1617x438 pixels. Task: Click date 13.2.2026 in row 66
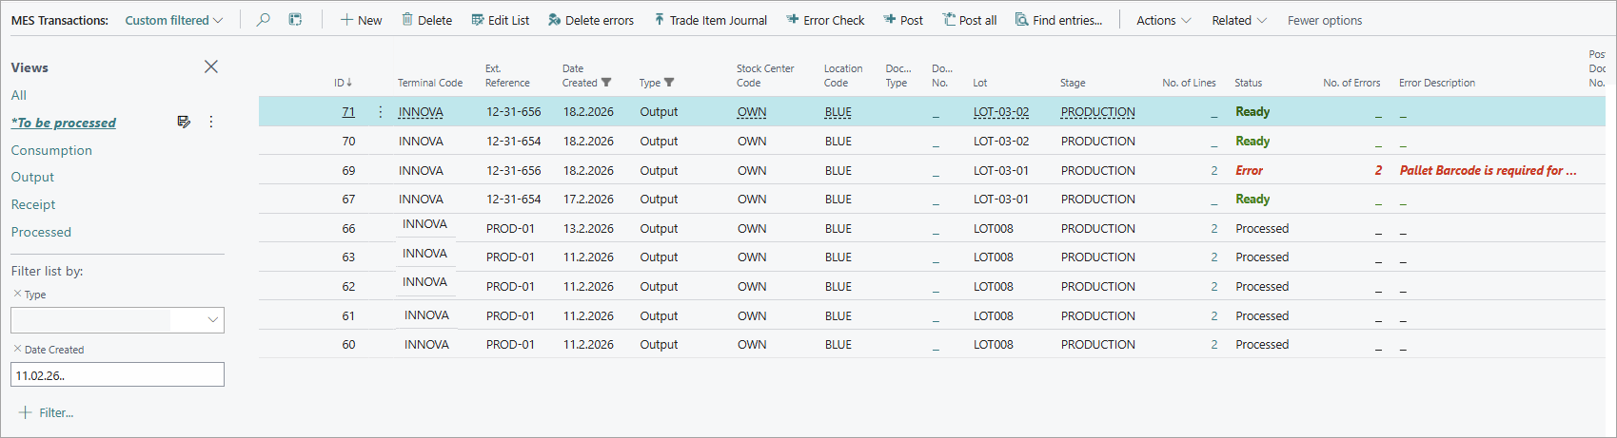[x=588, y=228]
